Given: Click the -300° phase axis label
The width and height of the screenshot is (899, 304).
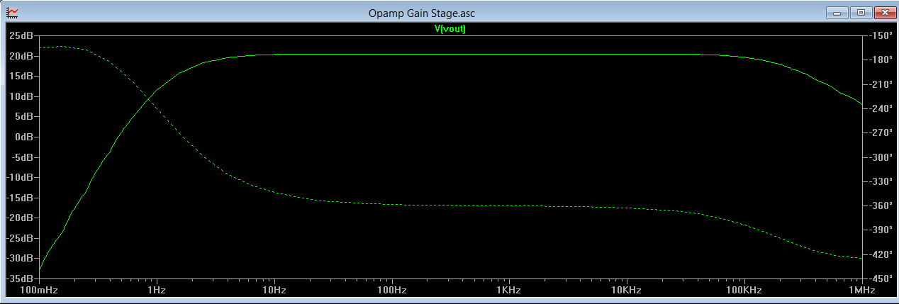Looking at the screenshot, I should click(880, 157).
